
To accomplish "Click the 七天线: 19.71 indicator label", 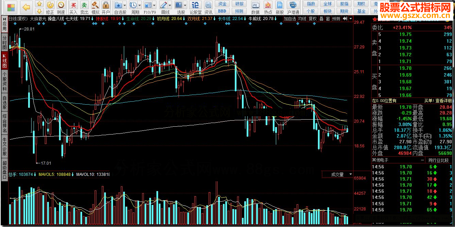I will point(78,19).
